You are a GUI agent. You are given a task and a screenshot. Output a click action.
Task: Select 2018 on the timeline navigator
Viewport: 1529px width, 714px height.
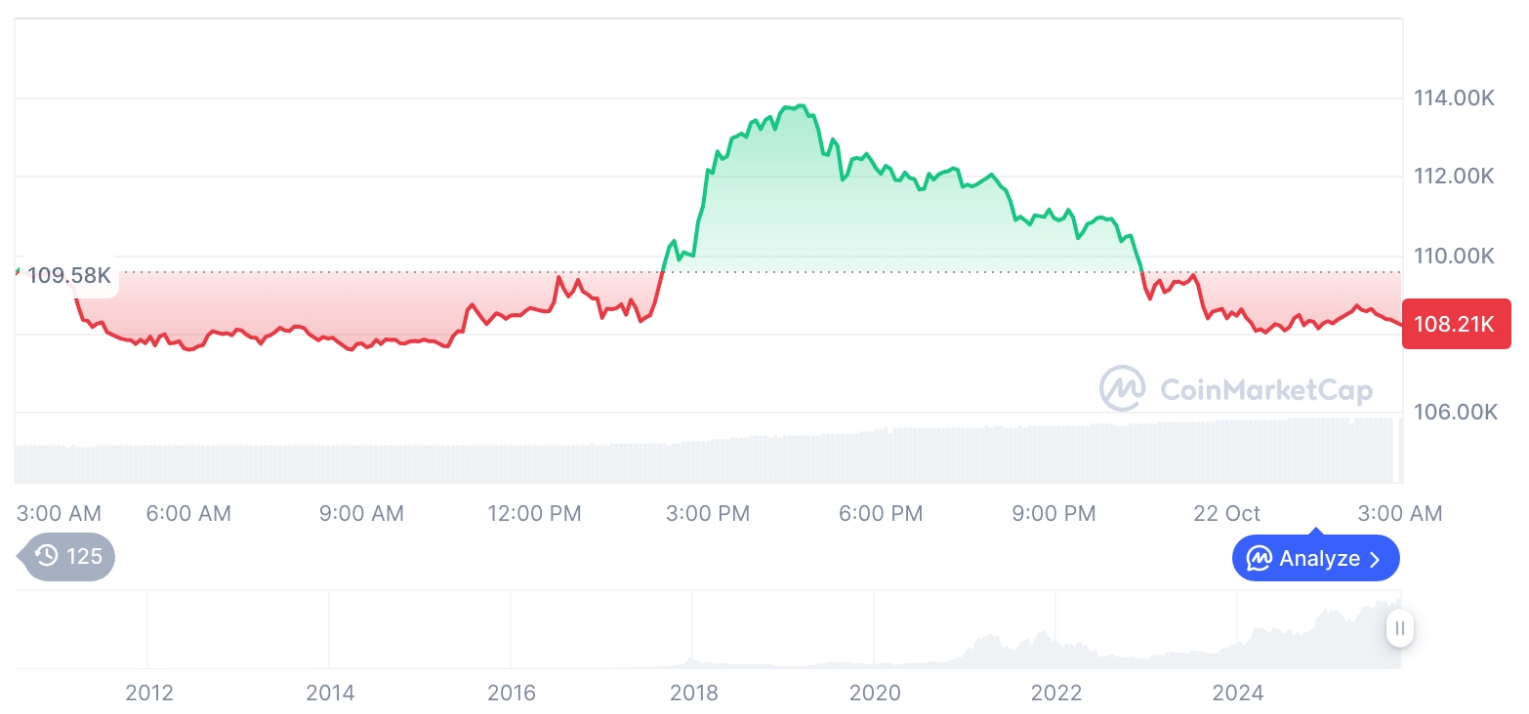tap(693, 694)
